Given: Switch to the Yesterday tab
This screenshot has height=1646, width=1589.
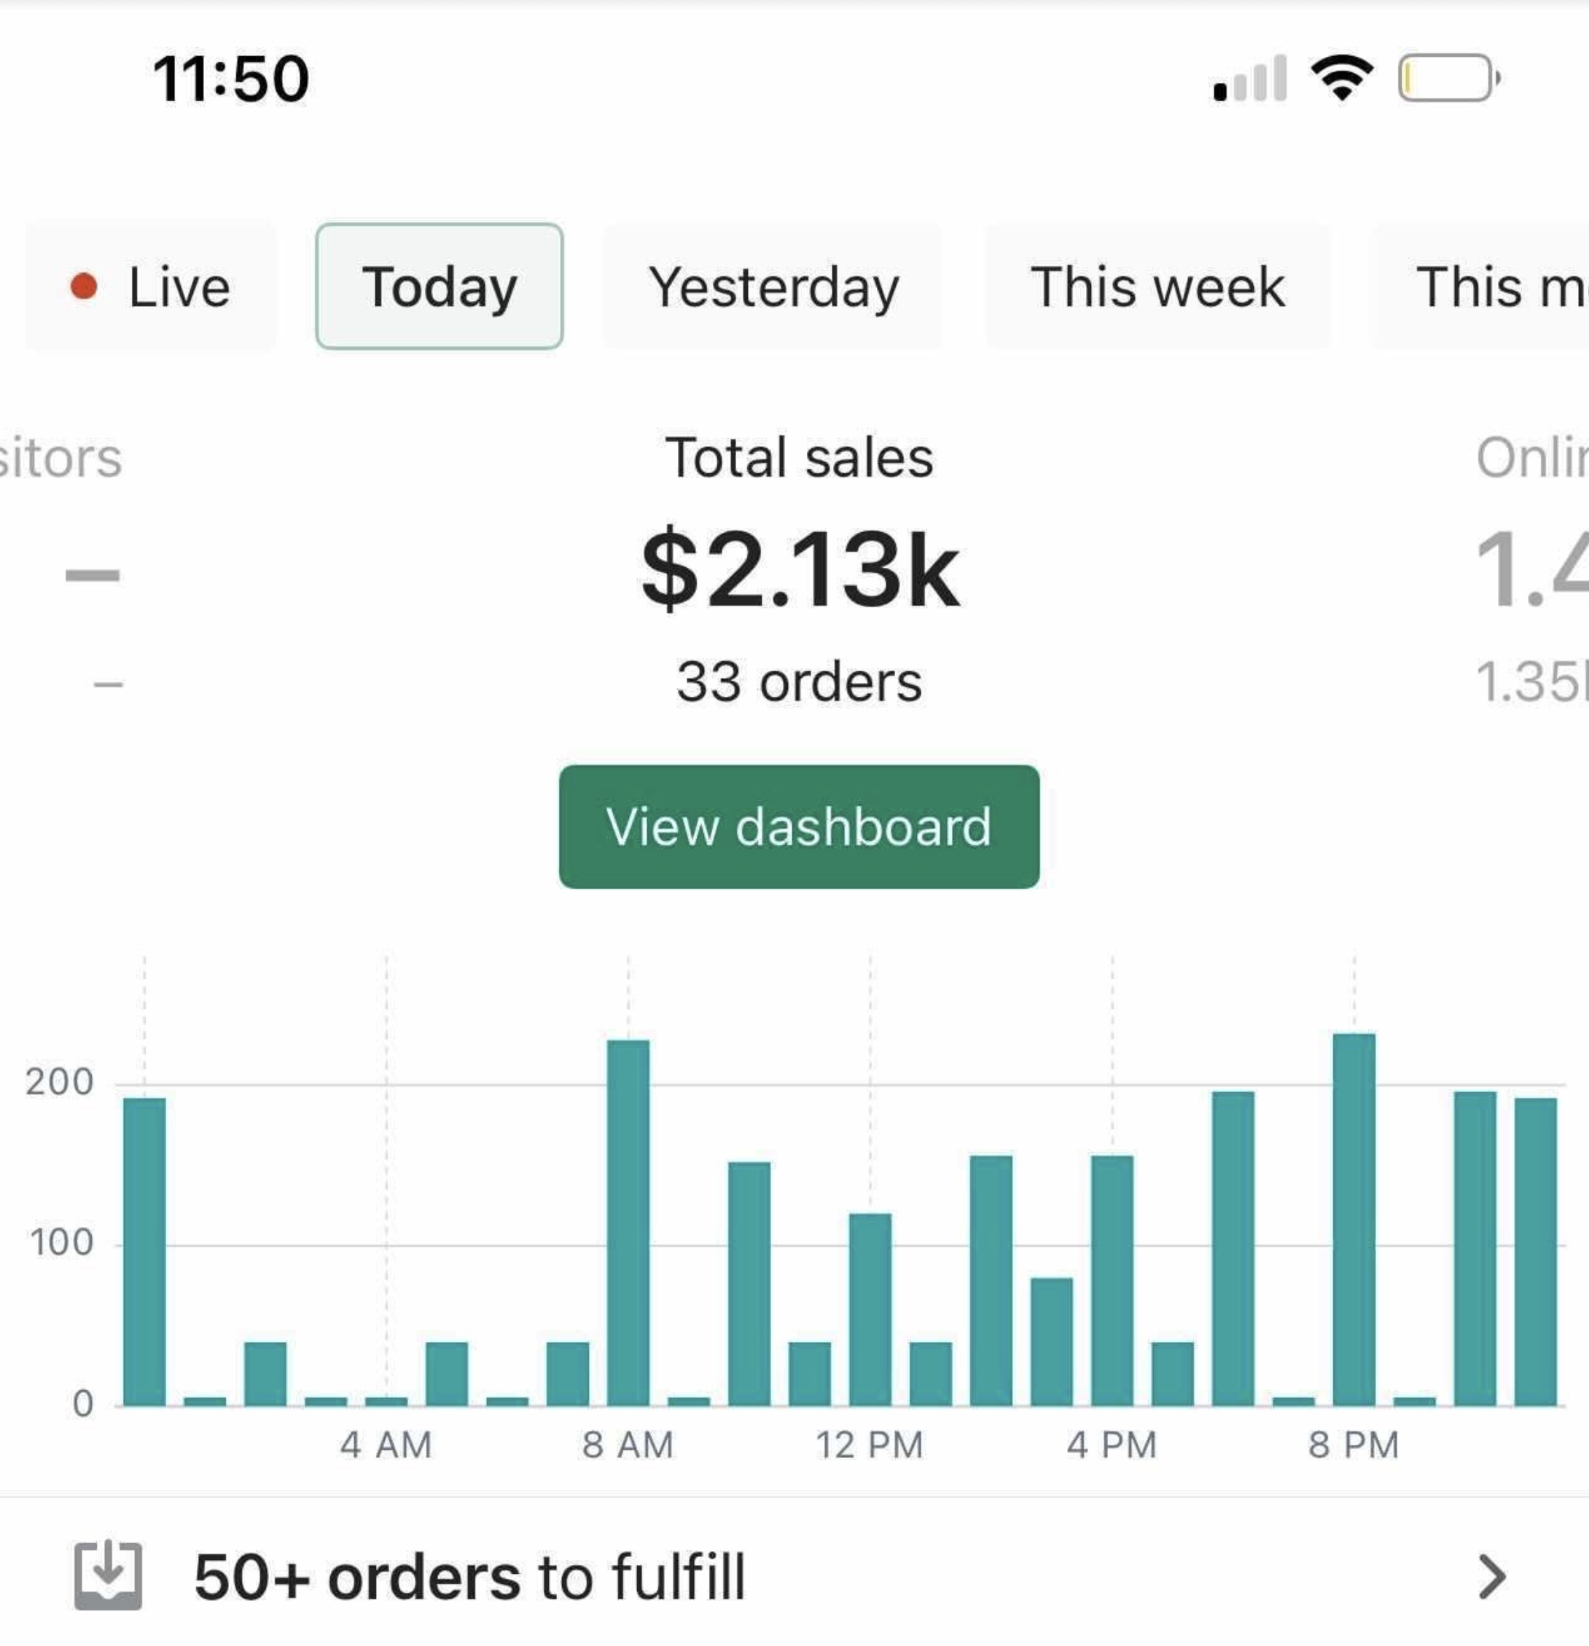Looking at the screenshot, I should [773, 286].
